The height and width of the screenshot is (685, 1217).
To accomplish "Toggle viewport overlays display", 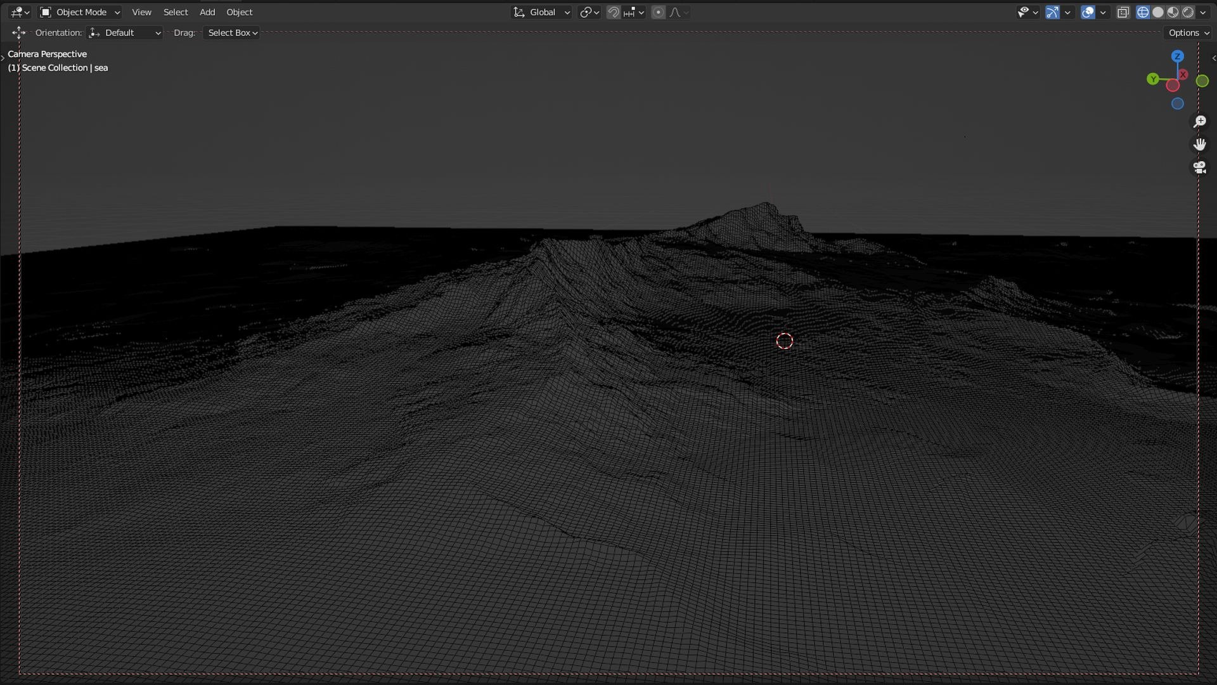I will coord(1088,12).
